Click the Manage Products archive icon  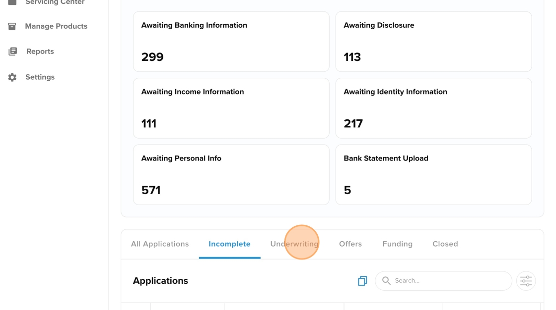point(12,26)
